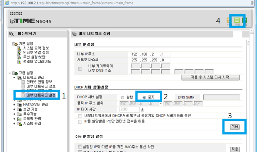Click the 고급 설정 folder icon

(x=15, y=73)
